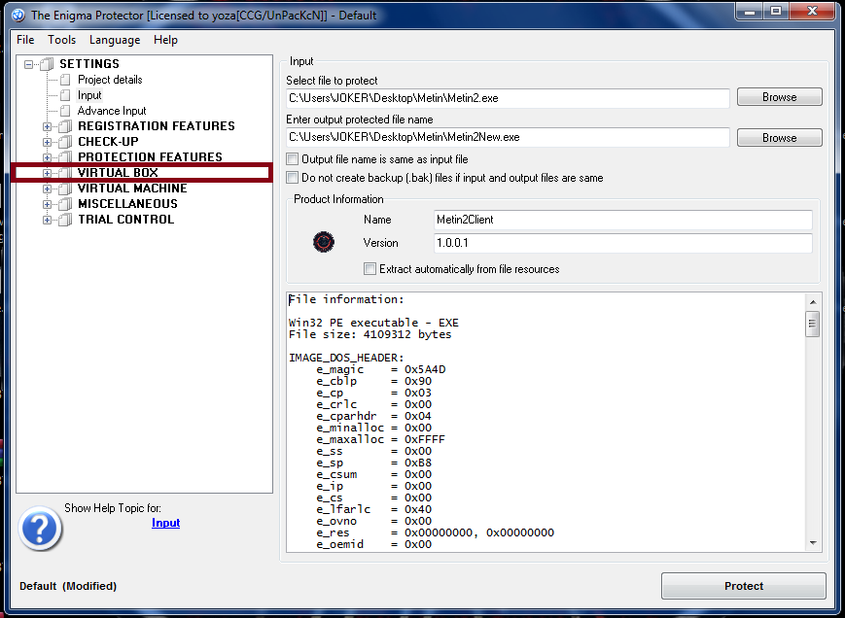This screenshot has height=618, width=845.
Task: Expand the CHECK-UP node
Action: click(48, 143)
